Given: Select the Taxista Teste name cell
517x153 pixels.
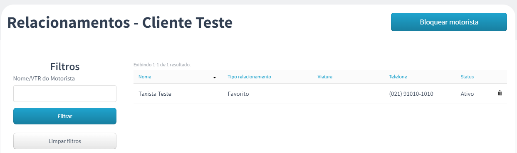Looking at the screenshot, I should click(x=155, y=94).
